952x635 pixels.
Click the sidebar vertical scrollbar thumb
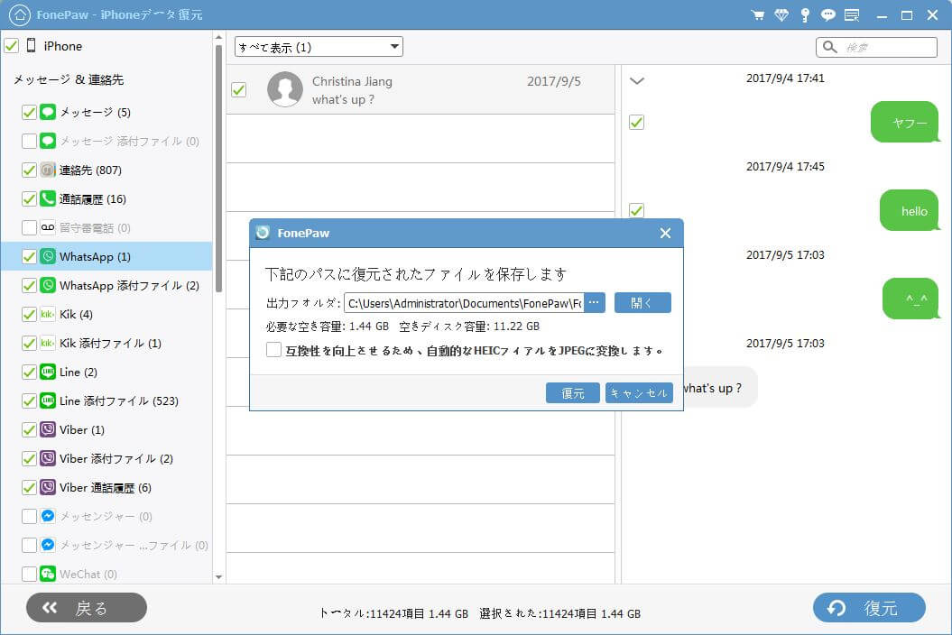point(218,168)
